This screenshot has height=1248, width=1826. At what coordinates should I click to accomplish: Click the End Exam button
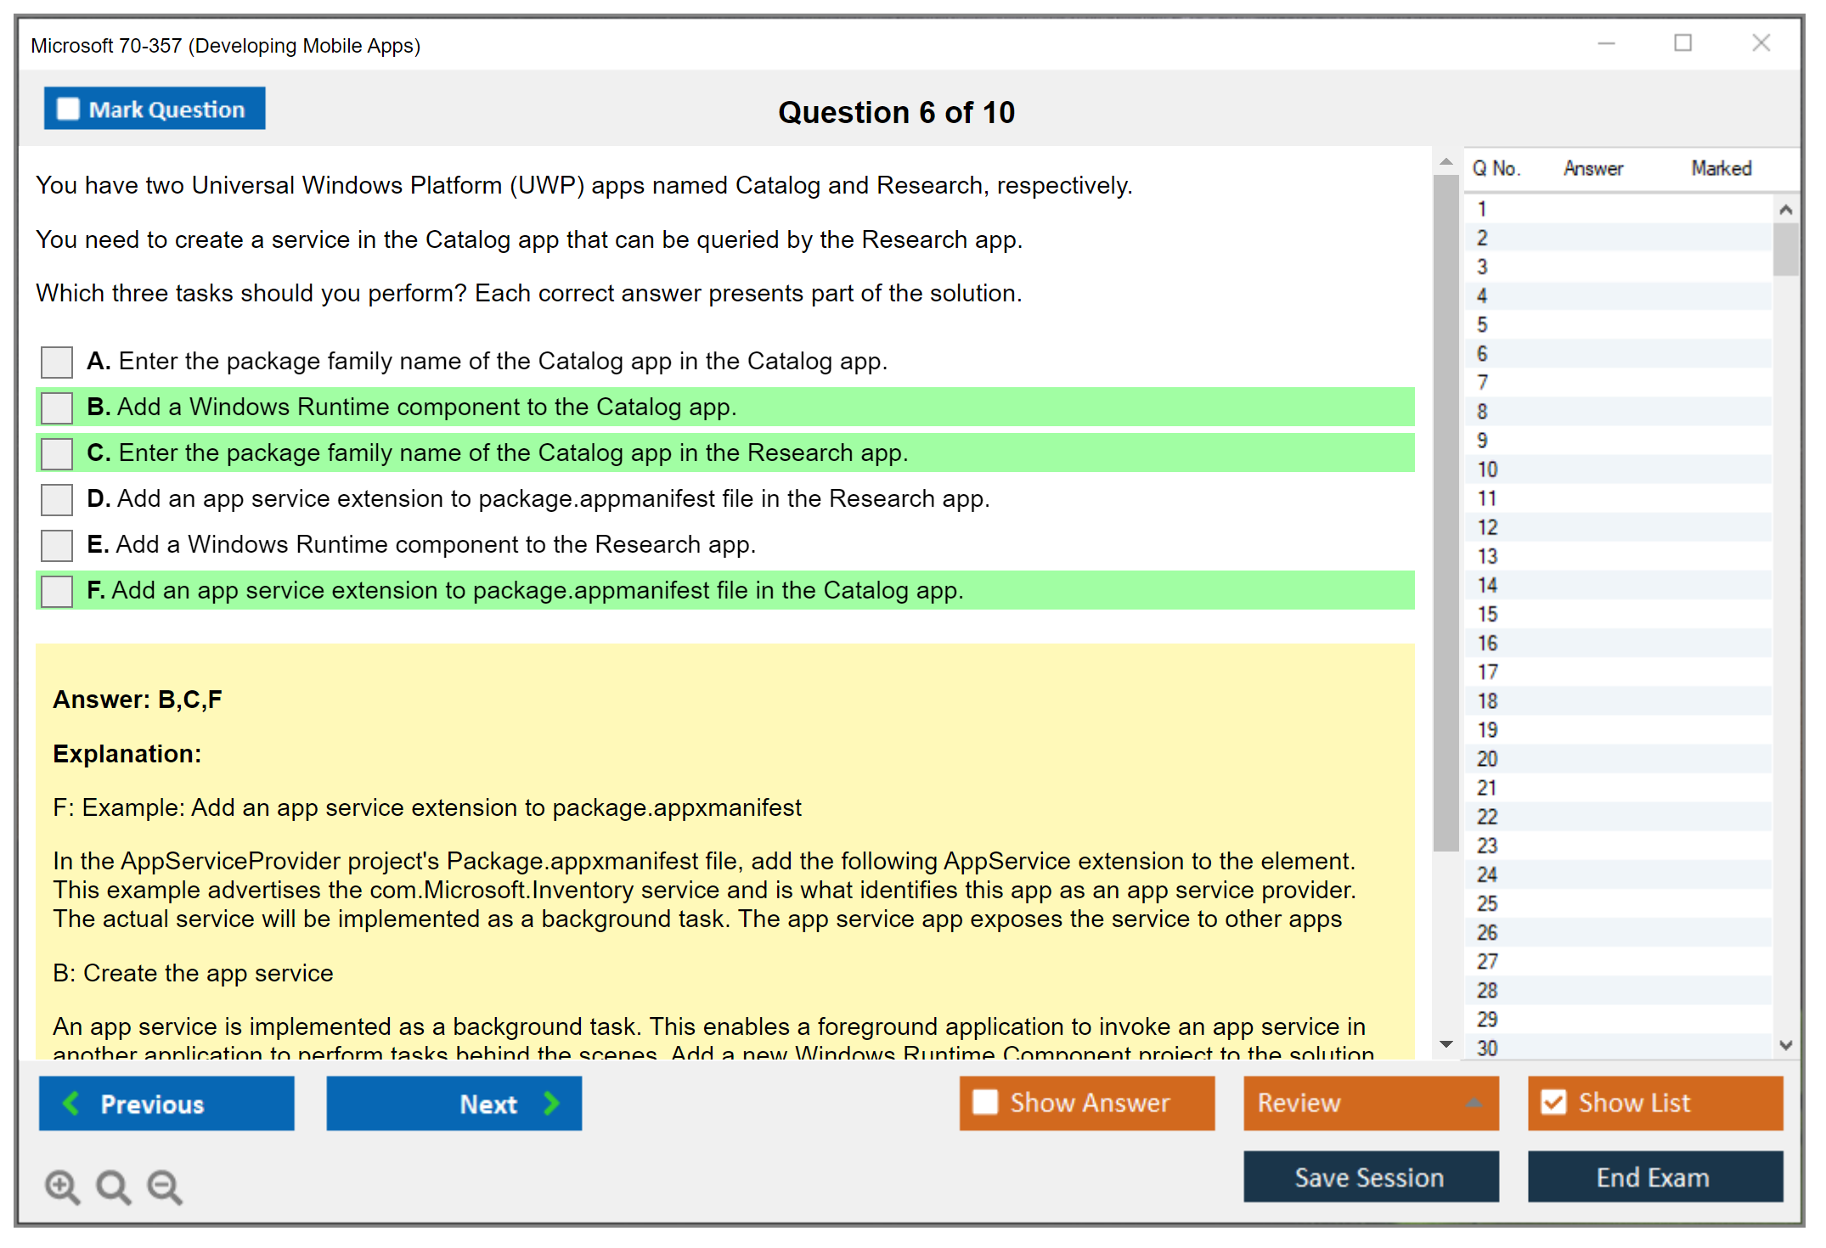(1654, 1177)
